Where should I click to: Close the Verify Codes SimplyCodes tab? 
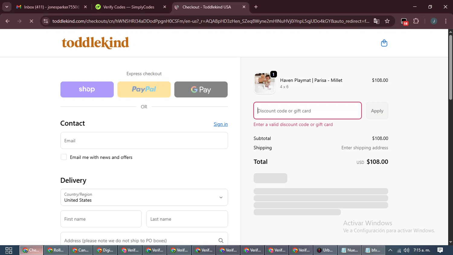coord(165,7)
